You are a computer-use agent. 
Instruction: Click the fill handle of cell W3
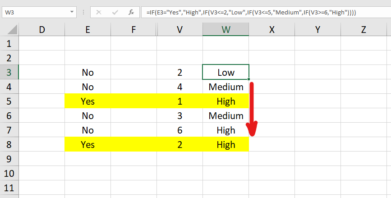coord(248,79)
